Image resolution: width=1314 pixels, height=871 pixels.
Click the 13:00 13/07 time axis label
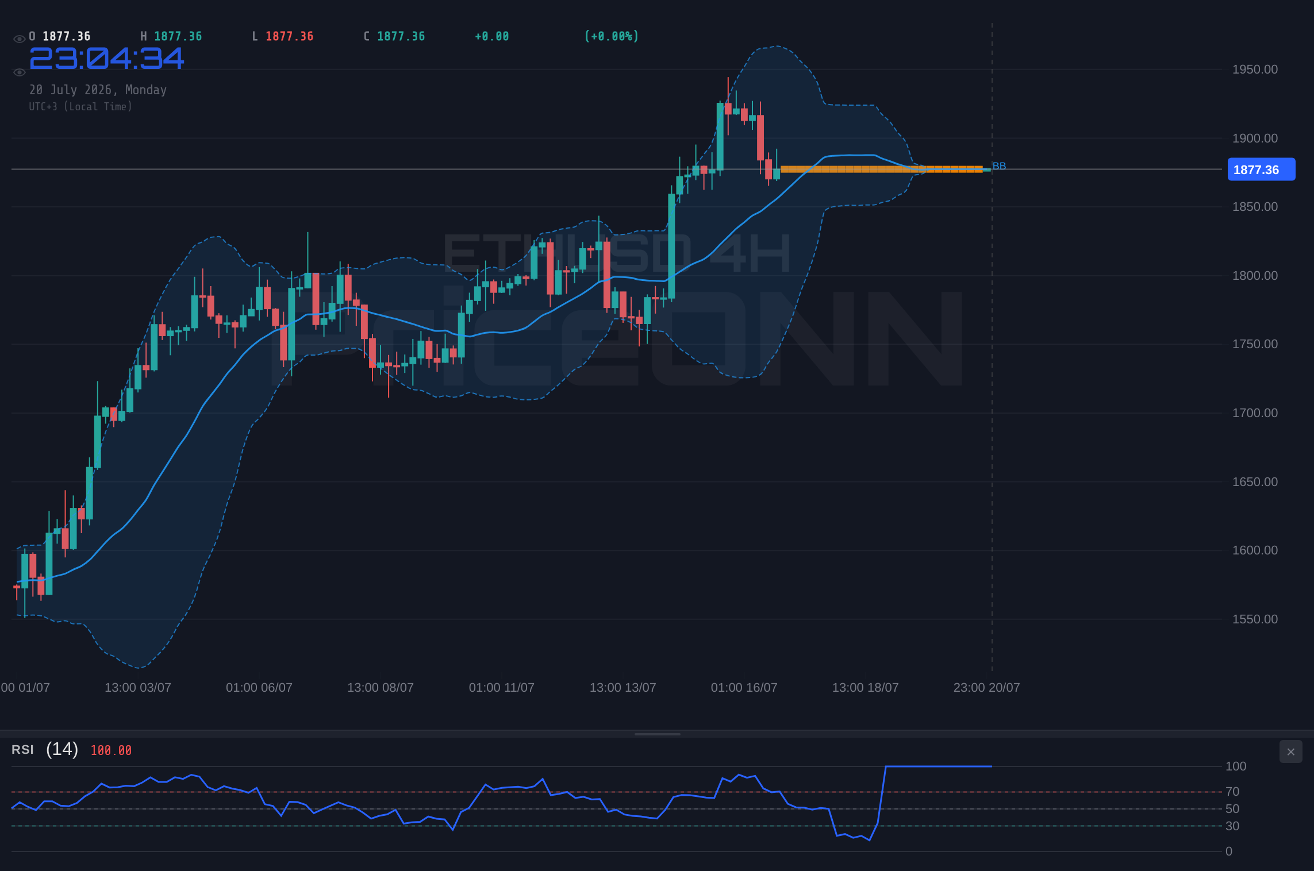tap(623, 688)
